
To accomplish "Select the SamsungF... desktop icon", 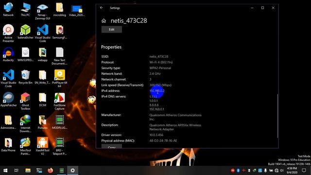I will click(x=59, y=32).
